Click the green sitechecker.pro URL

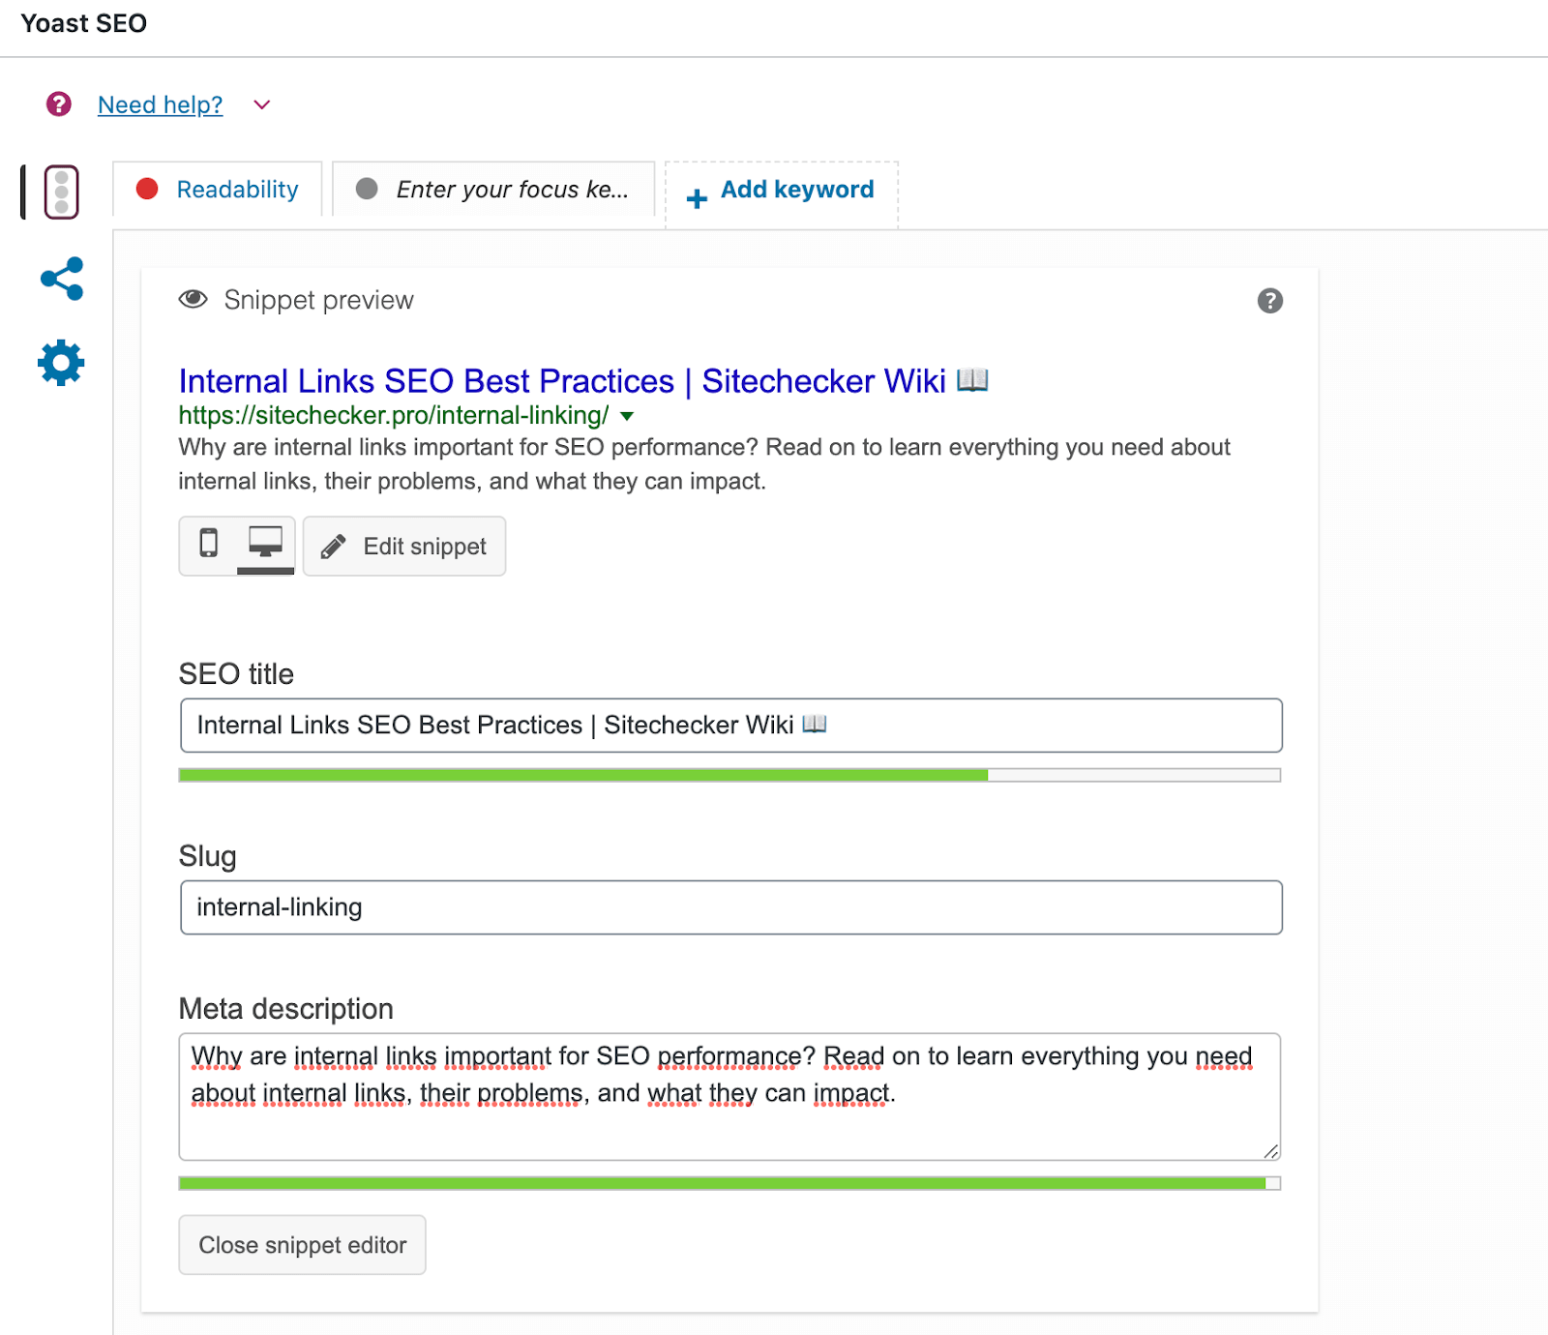tap(394, 415)
